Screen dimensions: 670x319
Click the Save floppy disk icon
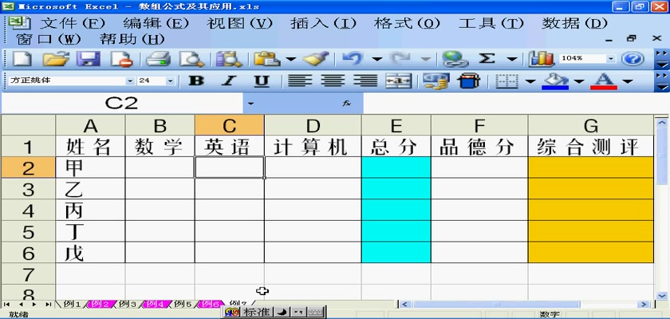88,59
